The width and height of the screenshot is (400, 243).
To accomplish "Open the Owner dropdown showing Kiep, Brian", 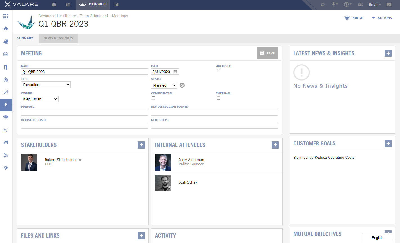I will [40, 99].
